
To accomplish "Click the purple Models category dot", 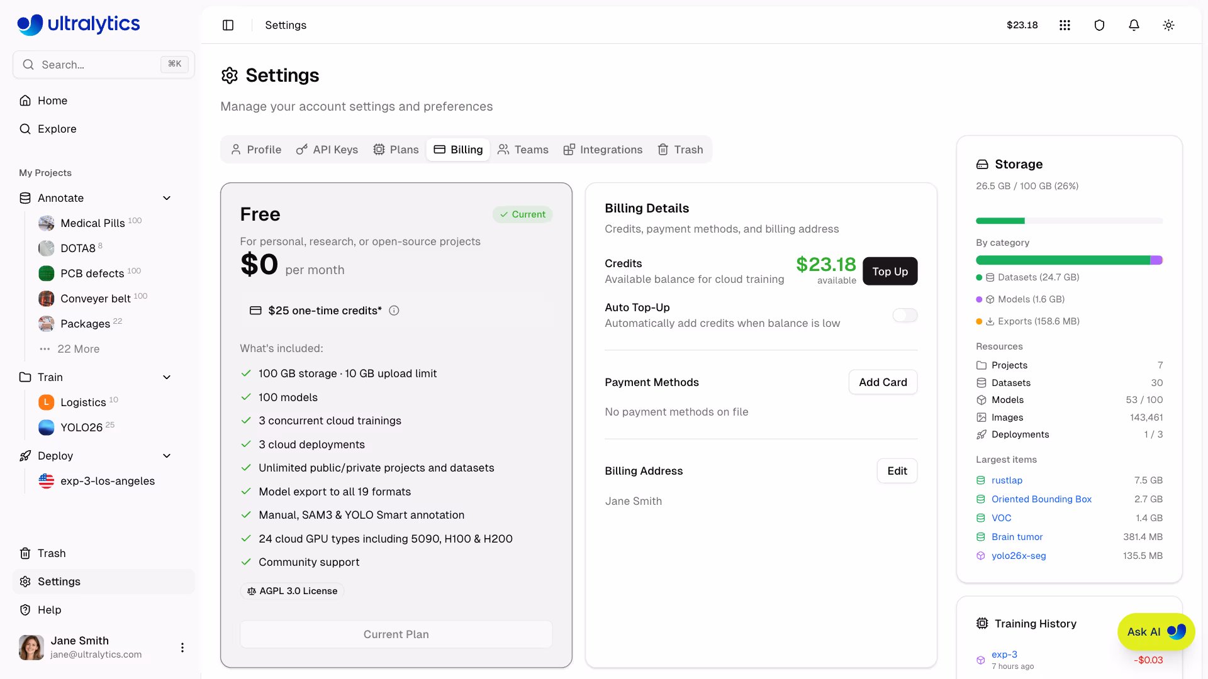I will pyautogui.click(x=979, y=299).
